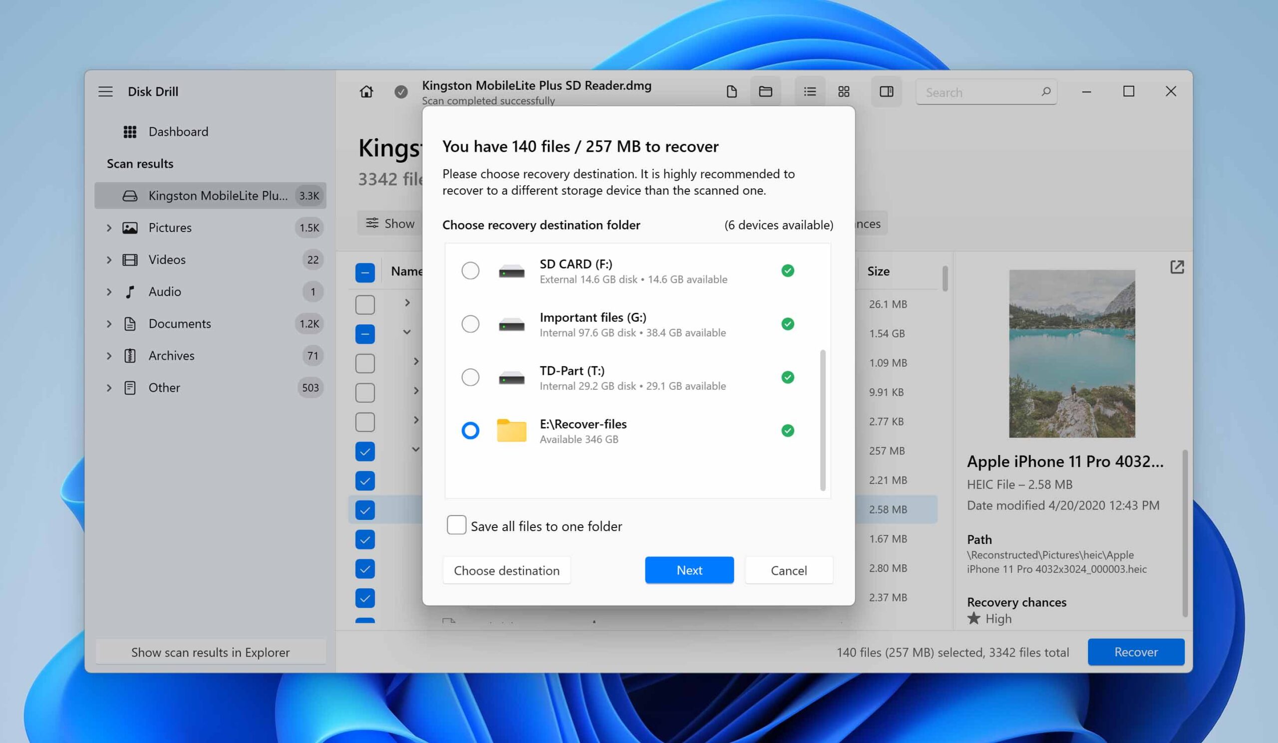1278x743 pixels.
Task: Select list view layout icon
Action: coord(810,92)
